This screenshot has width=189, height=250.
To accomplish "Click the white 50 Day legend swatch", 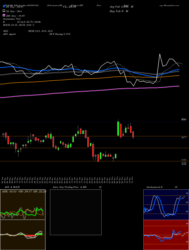I will [4, 11].
